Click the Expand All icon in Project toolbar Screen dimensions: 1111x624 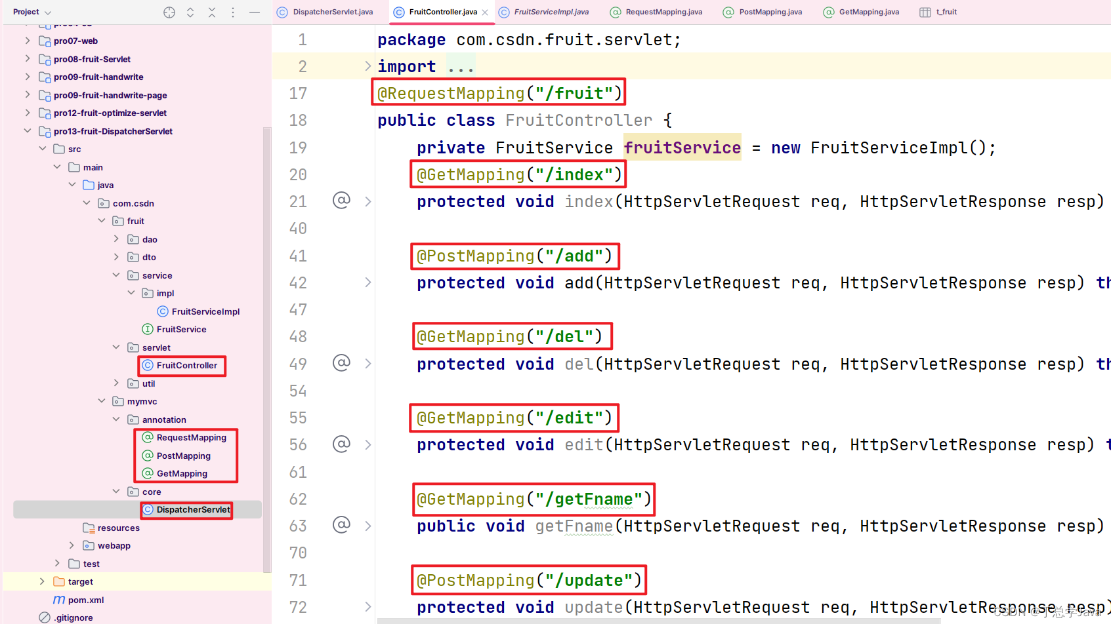(x=190, y=12)
